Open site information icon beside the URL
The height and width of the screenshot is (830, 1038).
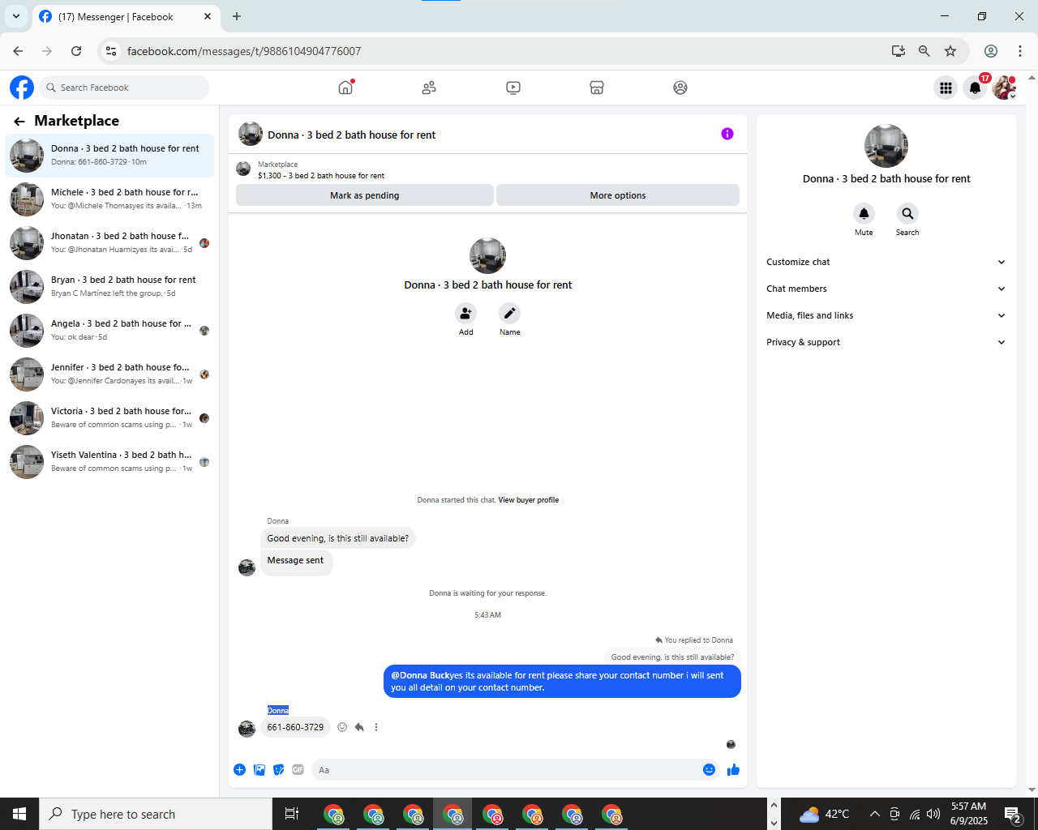coord(111,51)
